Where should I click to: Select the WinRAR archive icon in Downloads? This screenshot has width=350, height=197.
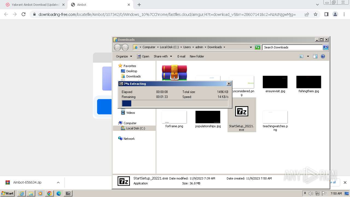pos(174,73)
